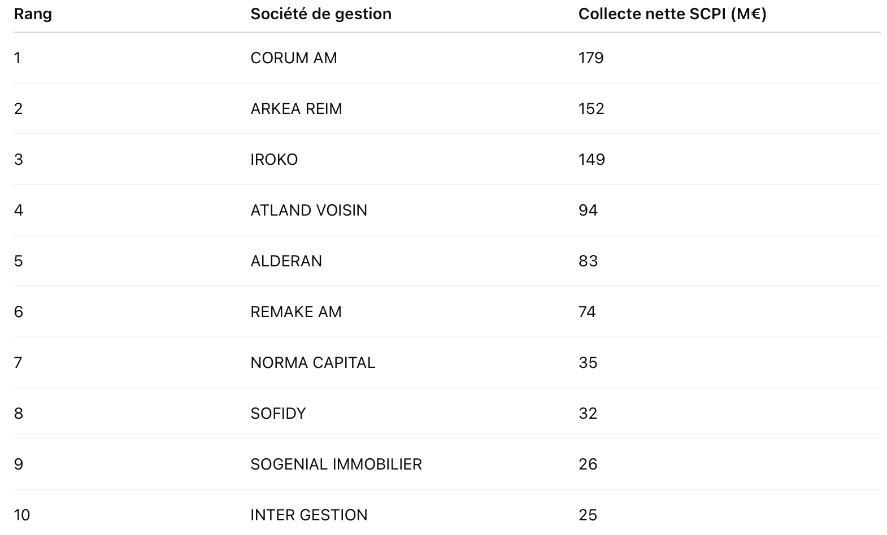The width and height of the screenshot is (887, 535).
Task: Click the SOFIDY company cell
Action: 278,414
